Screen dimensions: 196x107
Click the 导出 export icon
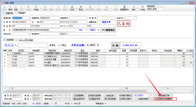coord(81,7)
